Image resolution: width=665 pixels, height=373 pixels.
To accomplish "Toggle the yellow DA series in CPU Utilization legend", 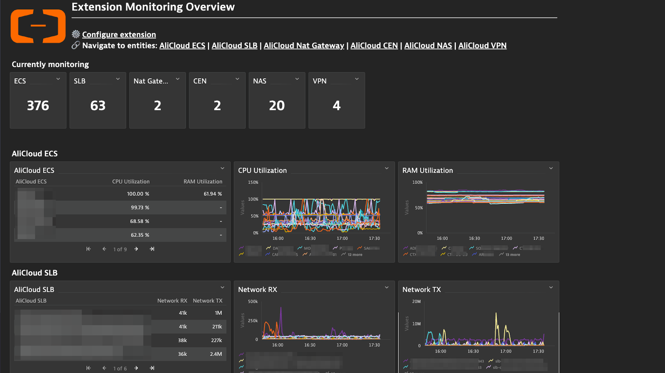I will coord(273,248).
